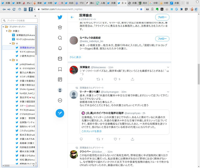Click the twitter.com address bar URL
This screenshot has height=168, width=200.
click(62, 9)
